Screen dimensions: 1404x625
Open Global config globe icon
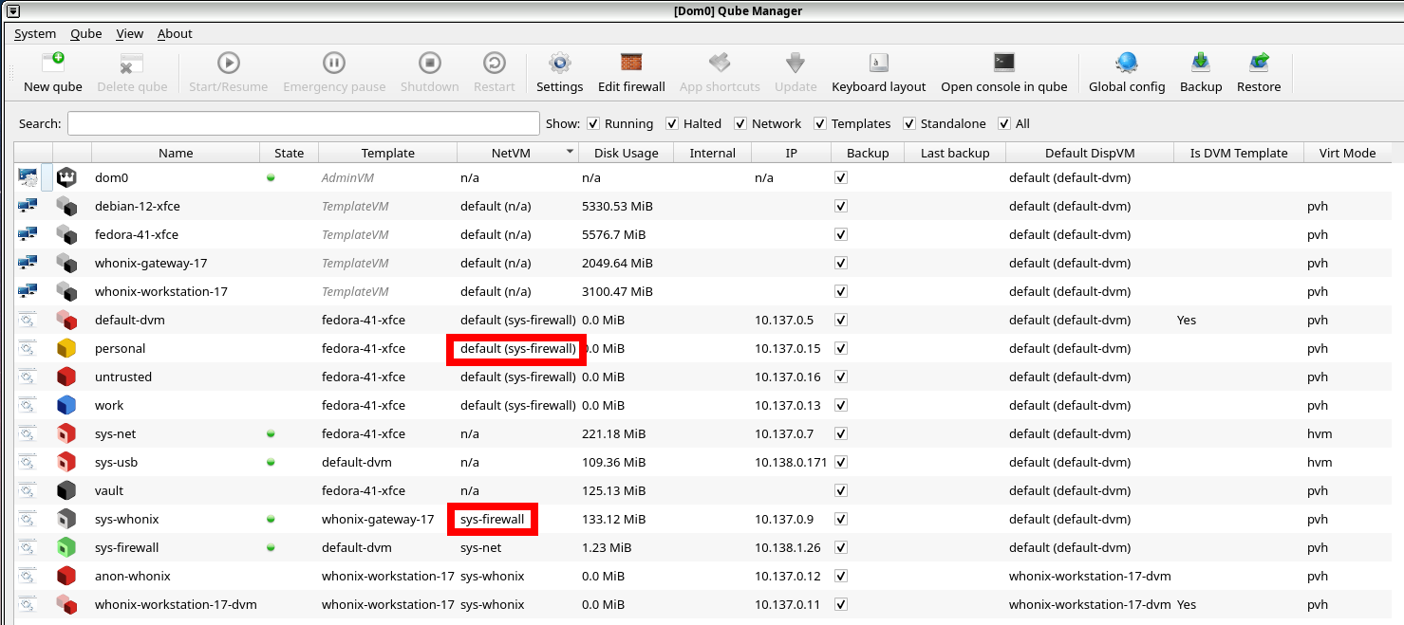pos(1127,64)
